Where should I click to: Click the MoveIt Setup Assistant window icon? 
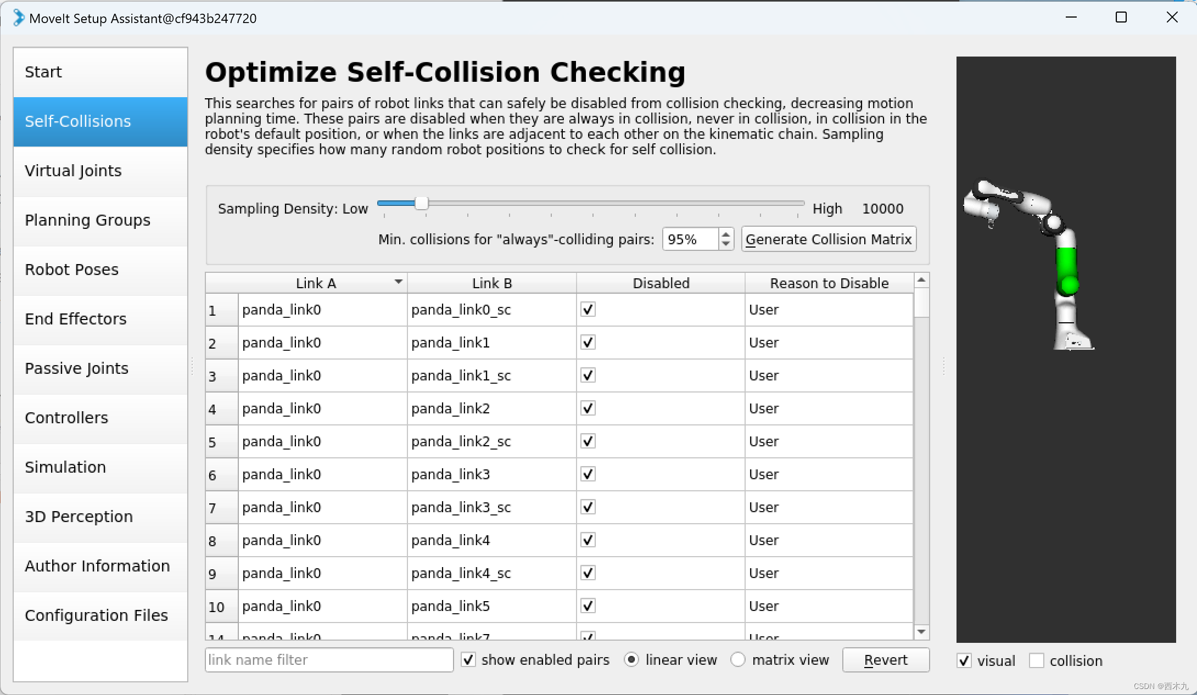pos(19,18)
